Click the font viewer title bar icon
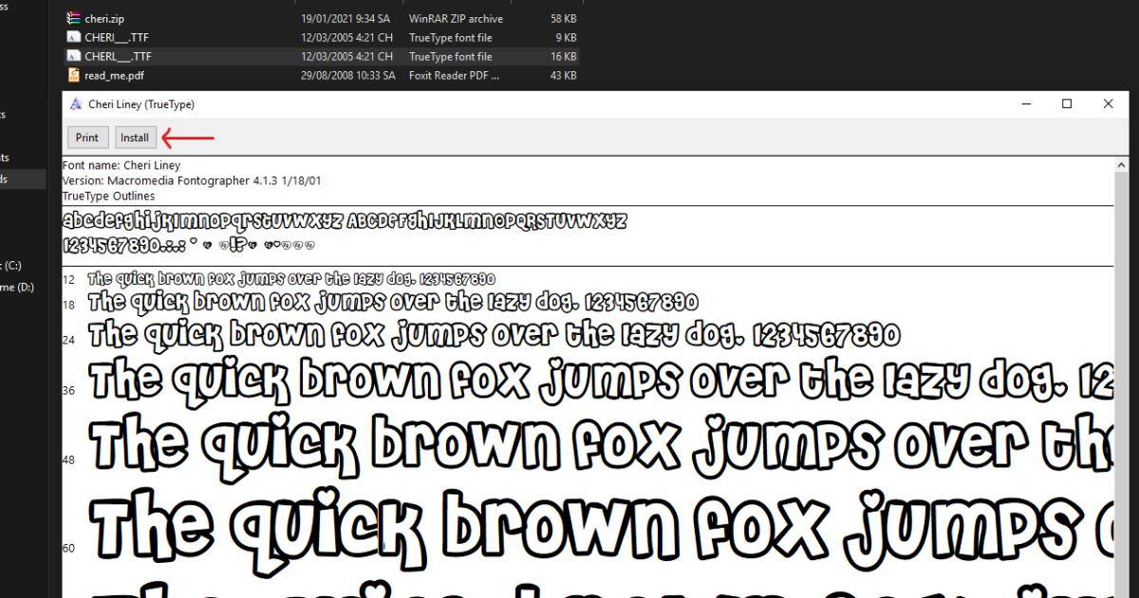 (x=76, y=104)
